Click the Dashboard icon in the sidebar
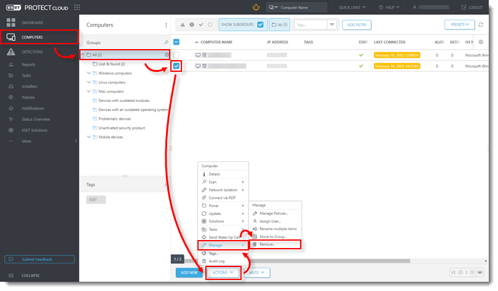Image resolution: width=498 pixels, height=291 pixels. 11,23
